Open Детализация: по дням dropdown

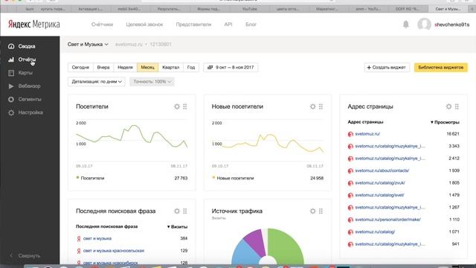97,82
